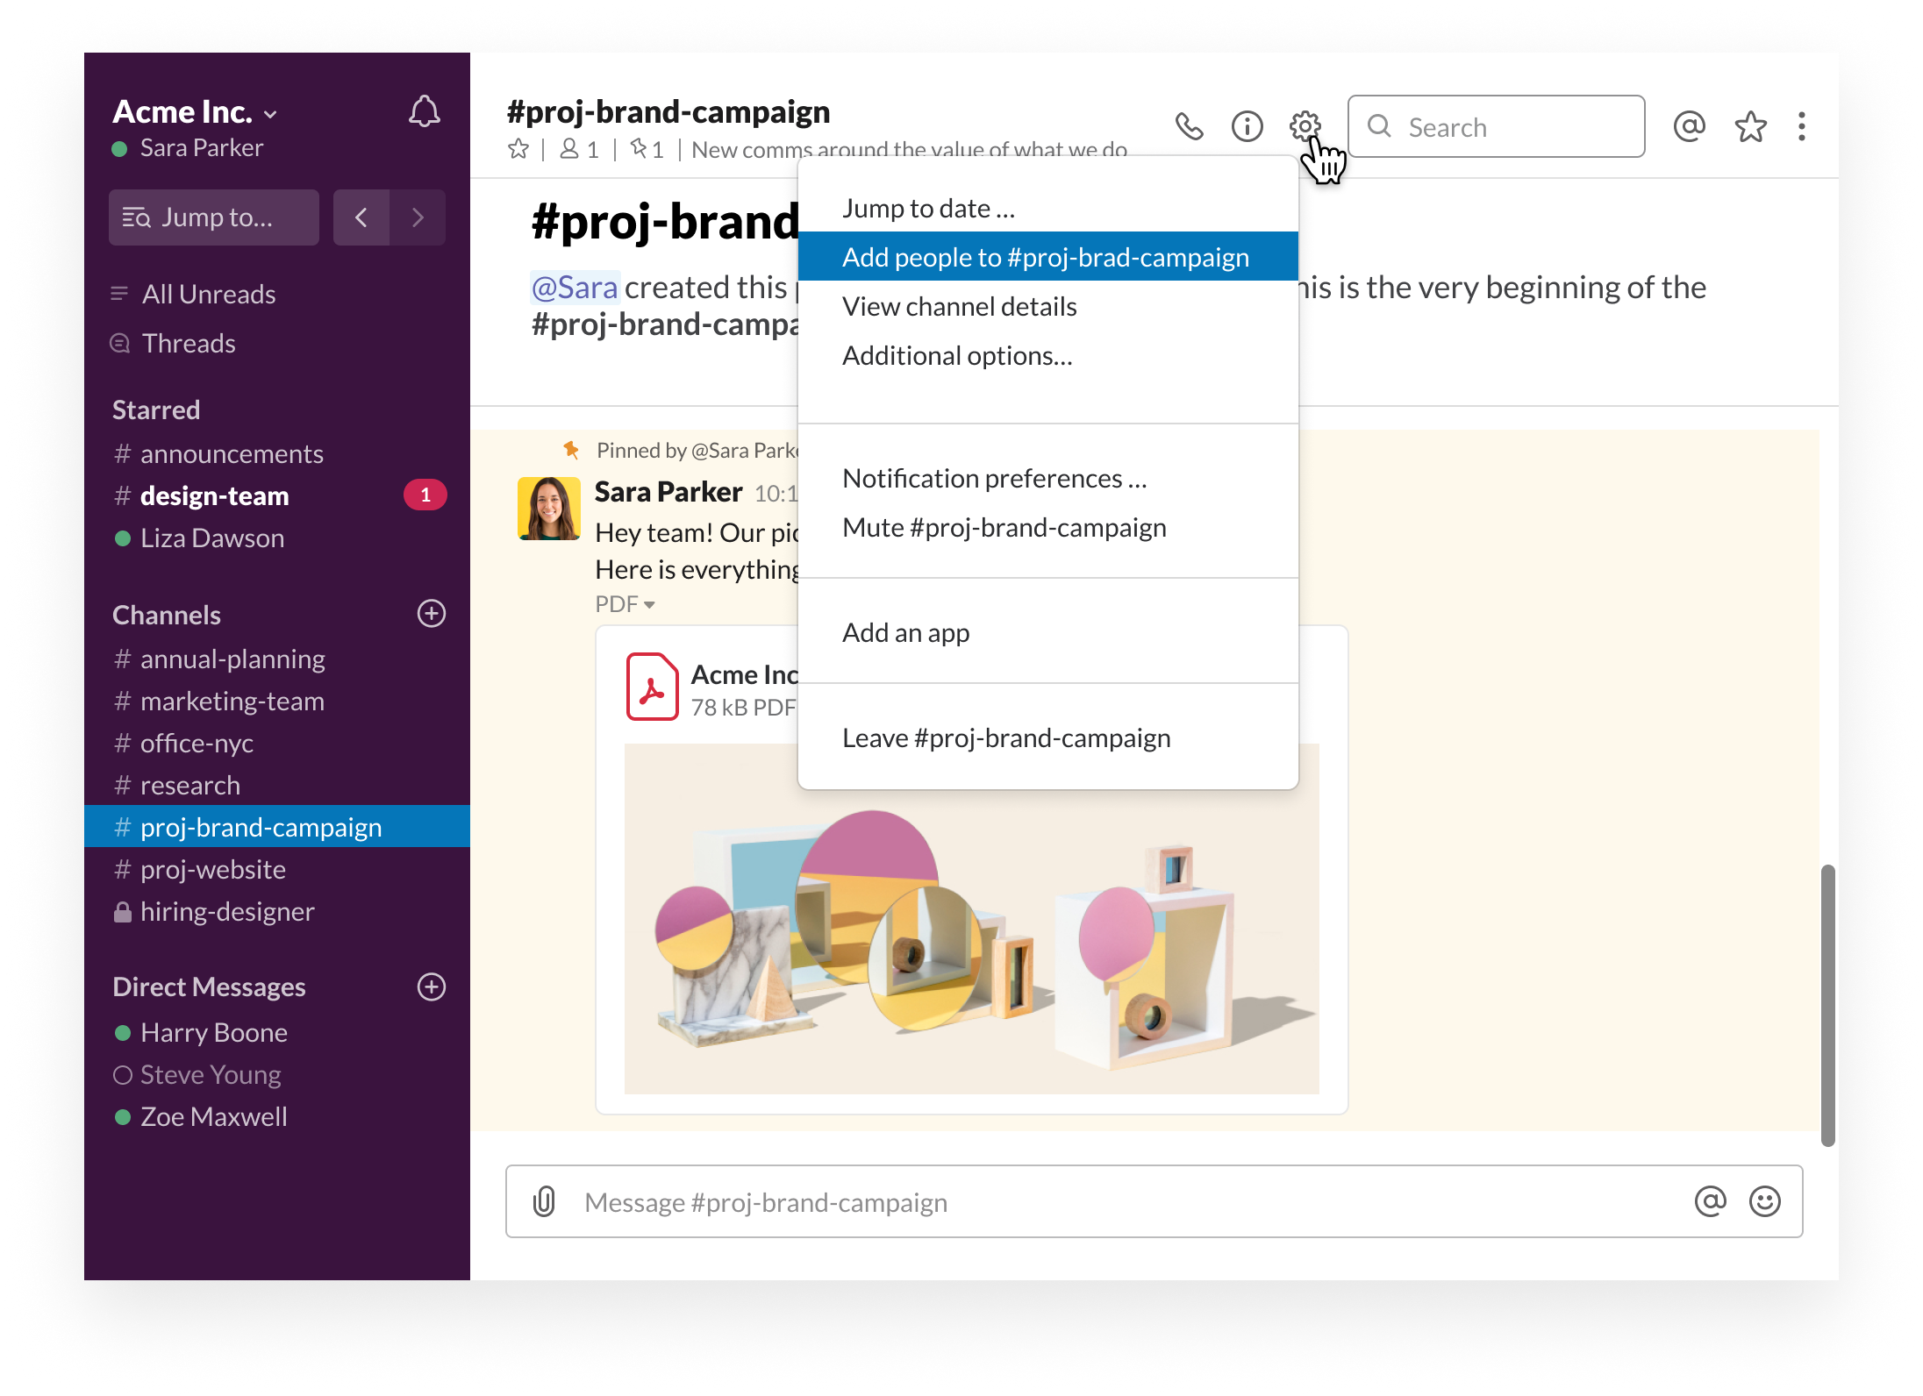Open the emoji picker in the message box
Screen dimensions: 1923x1396
pyautogui.click(x=1764, y=1201)
